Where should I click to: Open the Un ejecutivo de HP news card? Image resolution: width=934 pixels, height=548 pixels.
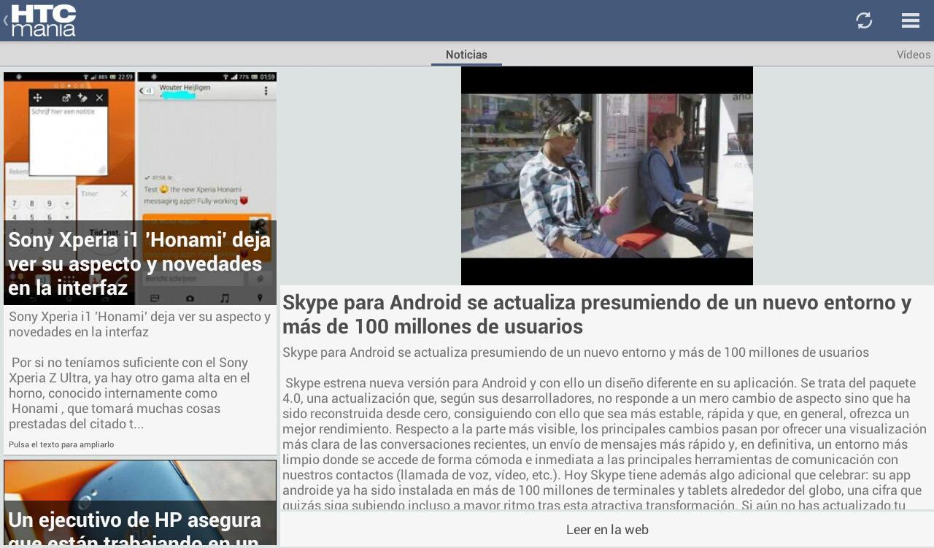pos(140,503)
